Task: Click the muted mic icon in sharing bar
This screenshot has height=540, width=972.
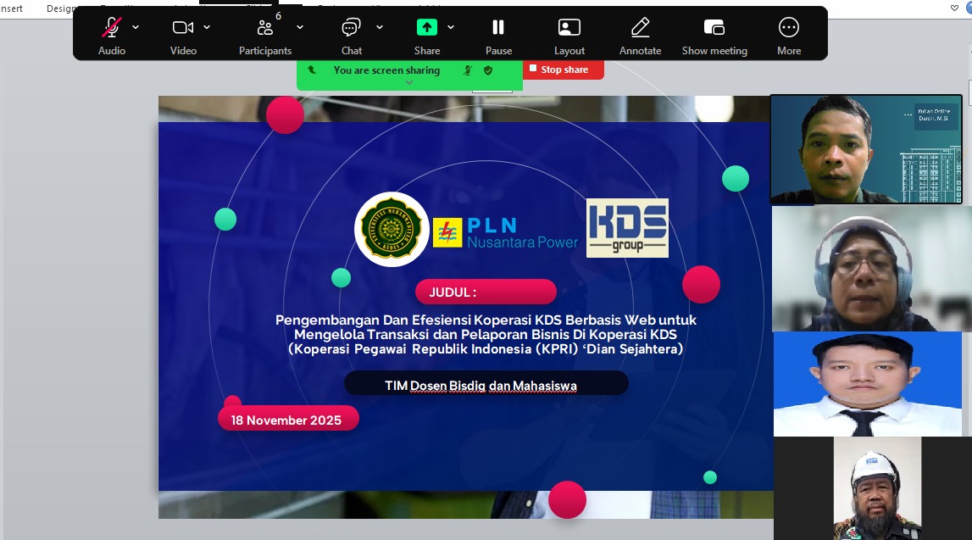Action: [x=468, y=70]
